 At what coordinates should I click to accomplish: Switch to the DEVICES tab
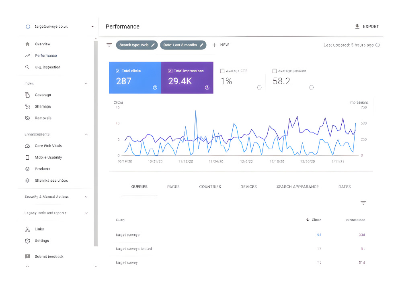(x=248, y=187)
